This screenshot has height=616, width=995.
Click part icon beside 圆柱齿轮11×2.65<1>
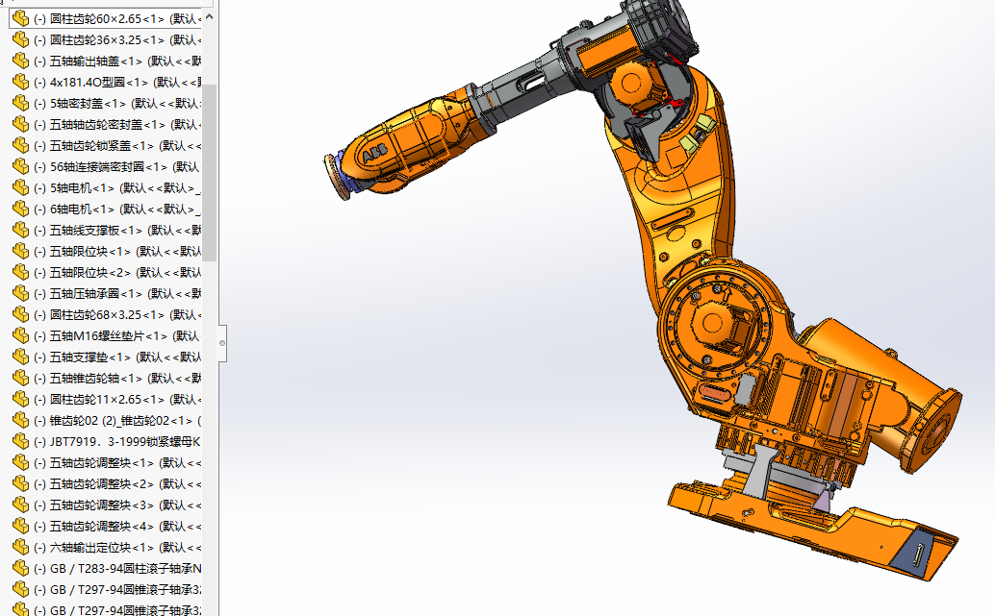point(20,399)
